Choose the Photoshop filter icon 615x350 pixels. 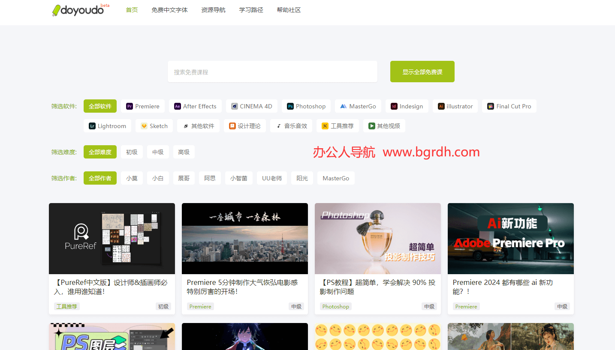pyautogui.click(x=290, y=106)
